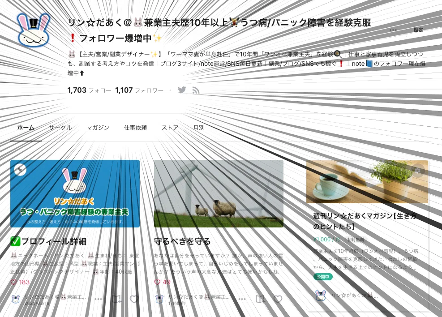Viewport: 442px width, 317px height.
Task: Click the pin icon on the profile card
Action: click(20, 170)
